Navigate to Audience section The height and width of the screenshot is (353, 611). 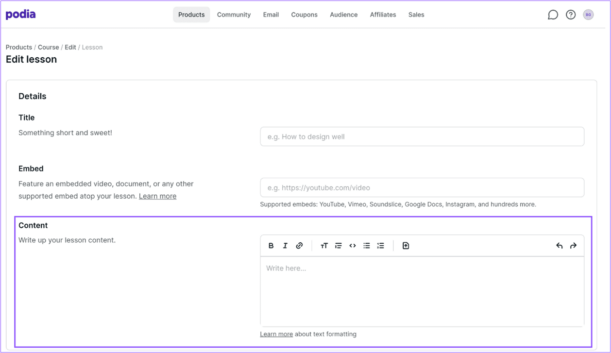coord(344,15)
